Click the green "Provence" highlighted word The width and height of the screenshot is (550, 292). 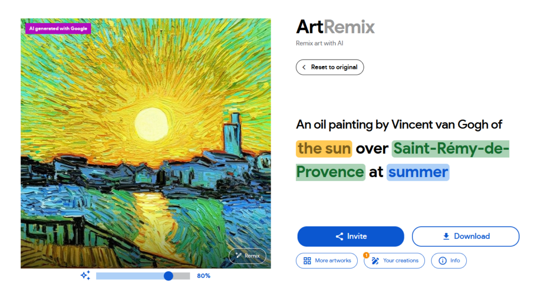[x=330, y=172]
